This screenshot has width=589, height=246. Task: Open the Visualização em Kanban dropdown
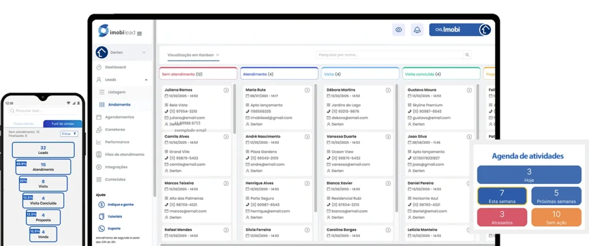click(x=193, y=55)
